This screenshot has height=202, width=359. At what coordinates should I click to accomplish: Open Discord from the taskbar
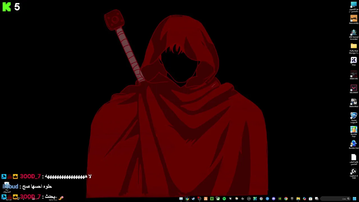tap(273, 199)
